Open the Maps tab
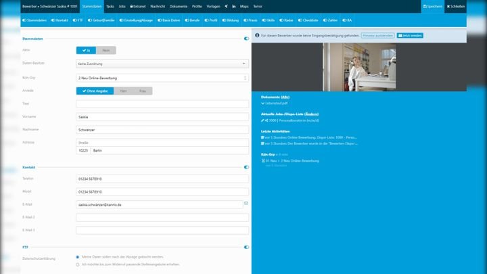The height and width of the screenshot is (274, 487). [x=244, y=6]
